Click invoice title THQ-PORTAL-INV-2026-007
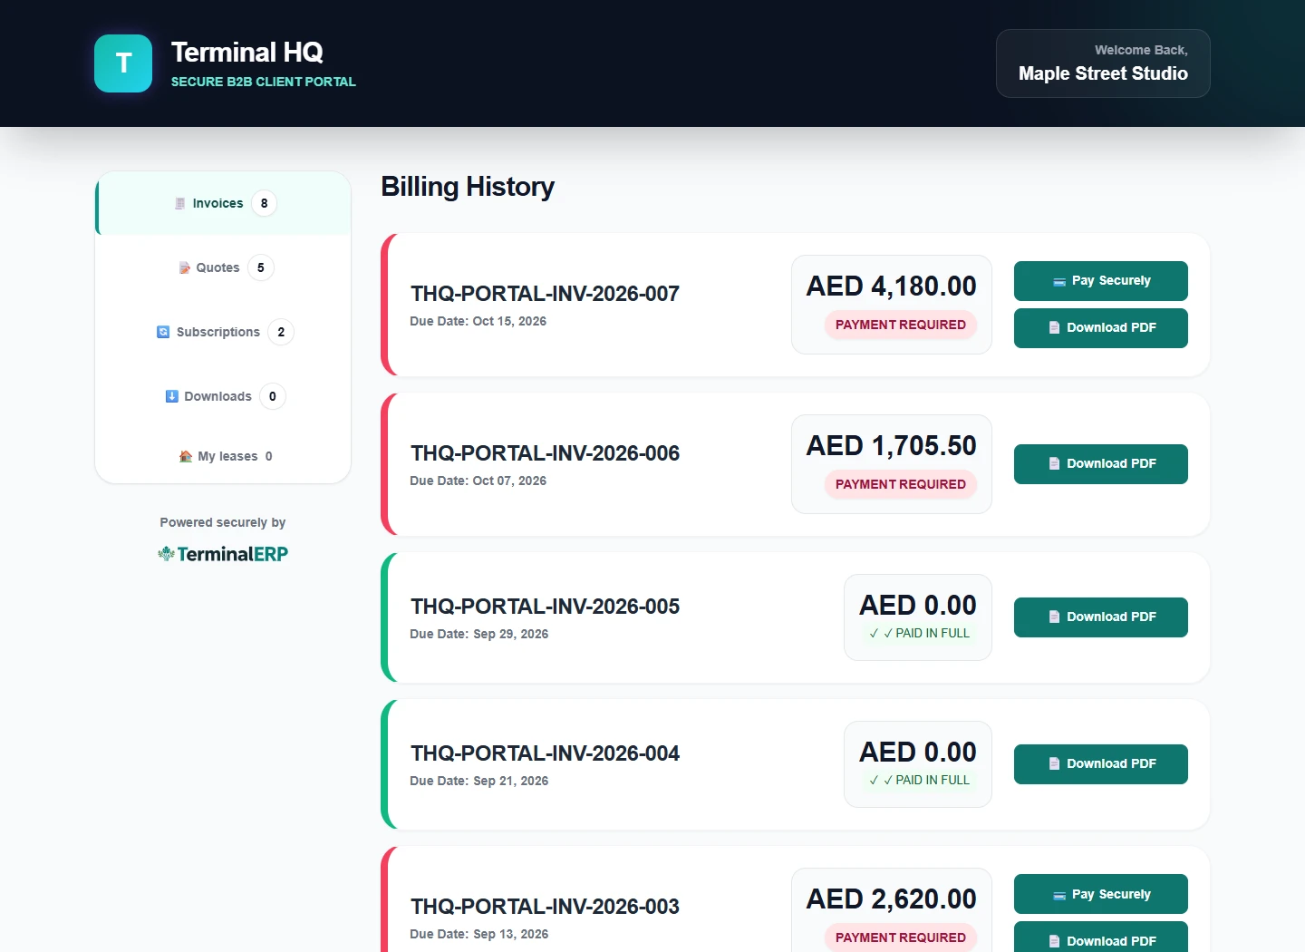1305x952 pixels. 545,294
